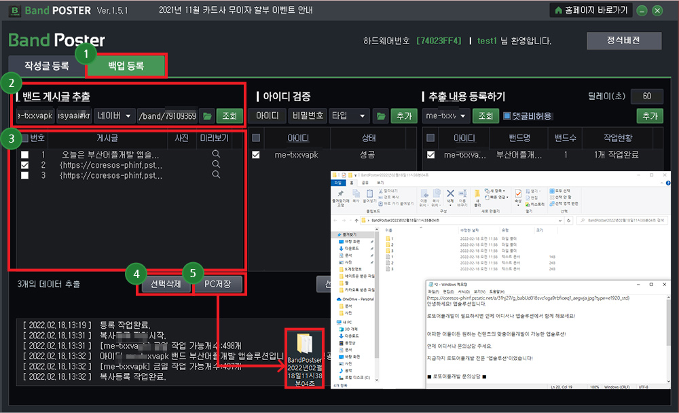
Task: Click Explorer Up arrow navigation icon
Action: point(356,220)
